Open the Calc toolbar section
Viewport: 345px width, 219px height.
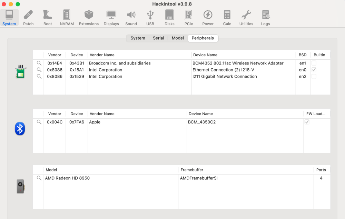pos(227,18)
